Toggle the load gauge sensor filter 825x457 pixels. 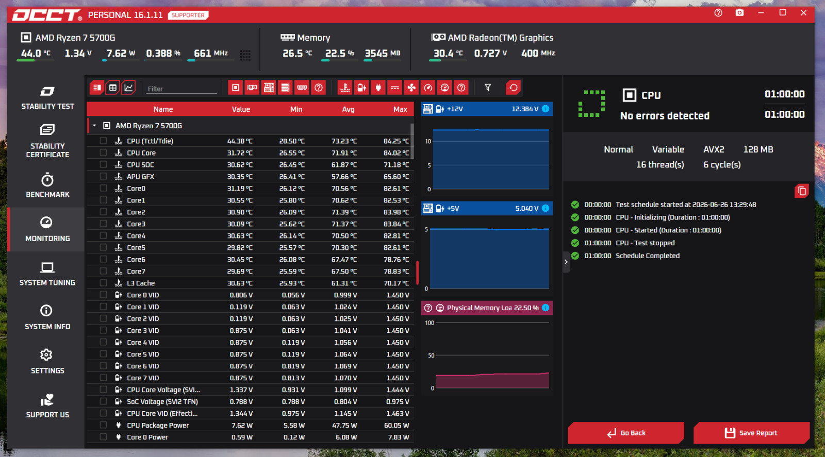(444, 88)
